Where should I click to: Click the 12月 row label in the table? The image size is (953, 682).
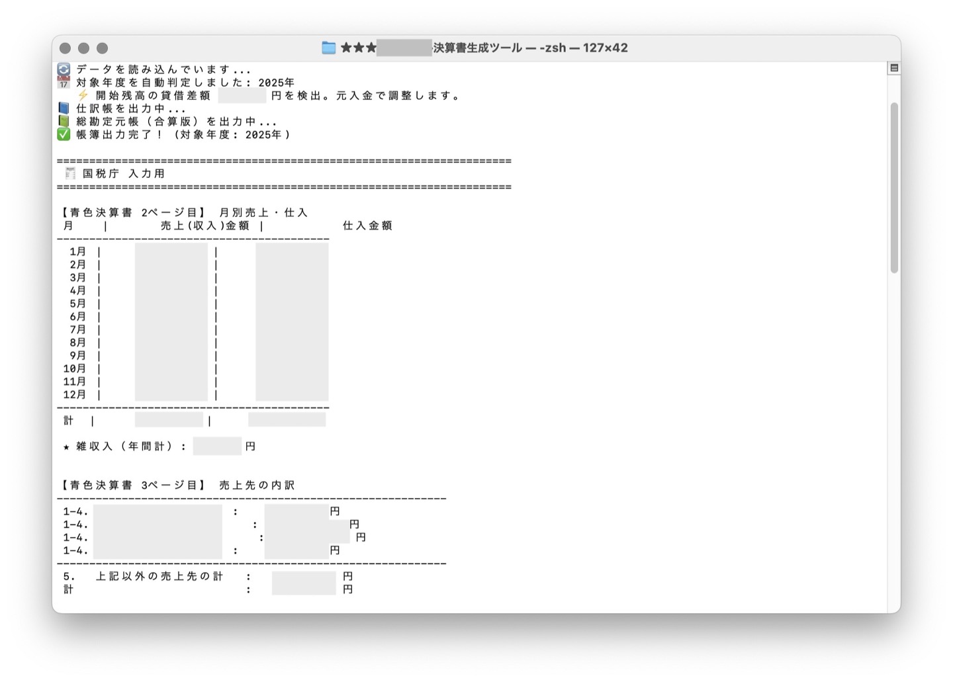point(75,394)
